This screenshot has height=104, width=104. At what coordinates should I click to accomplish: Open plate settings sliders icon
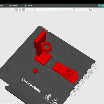78,87
